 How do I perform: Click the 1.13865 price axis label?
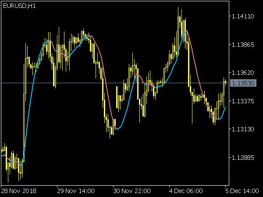coord(243,45)
